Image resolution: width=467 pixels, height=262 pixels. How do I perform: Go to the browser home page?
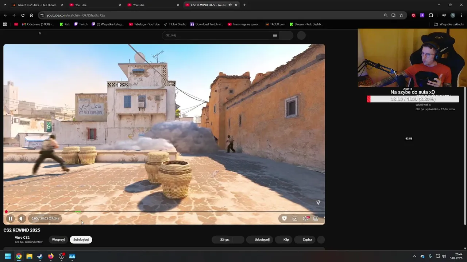point(31,15)
